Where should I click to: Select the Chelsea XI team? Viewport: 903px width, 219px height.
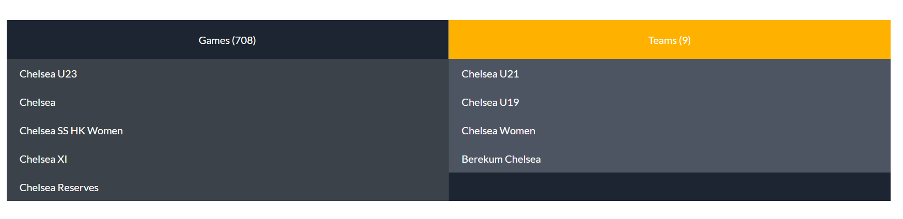click(227, 159)
